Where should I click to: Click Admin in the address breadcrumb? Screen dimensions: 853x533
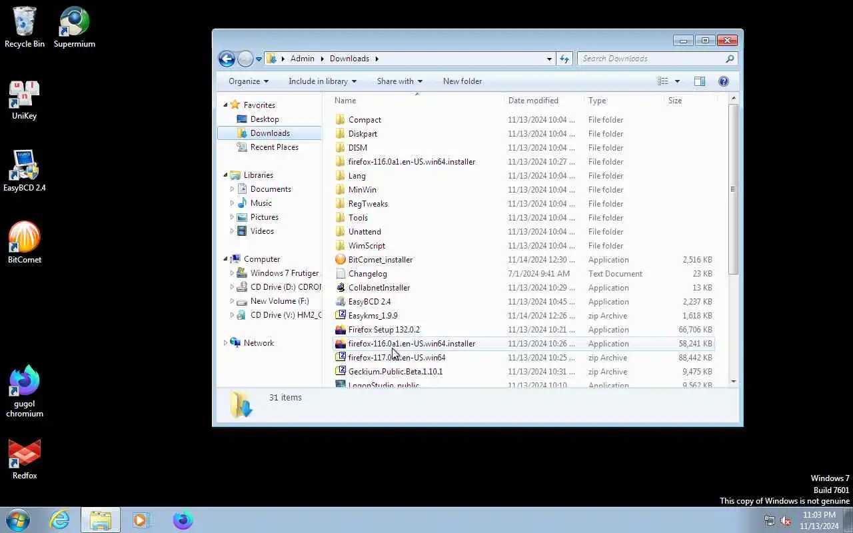pyautogui.click(x=302, y=59)
